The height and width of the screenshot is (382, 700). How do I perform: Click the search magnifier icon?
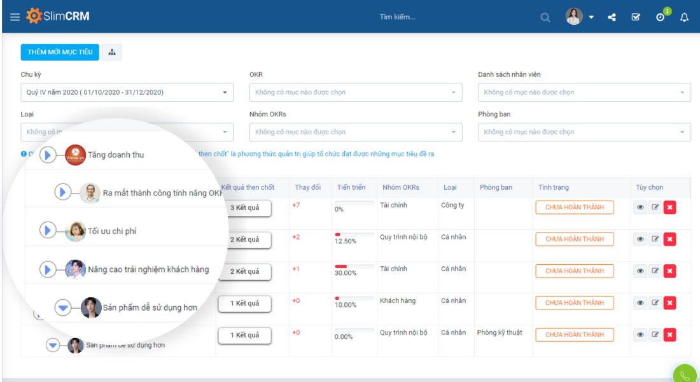click(x=545, y=17)
